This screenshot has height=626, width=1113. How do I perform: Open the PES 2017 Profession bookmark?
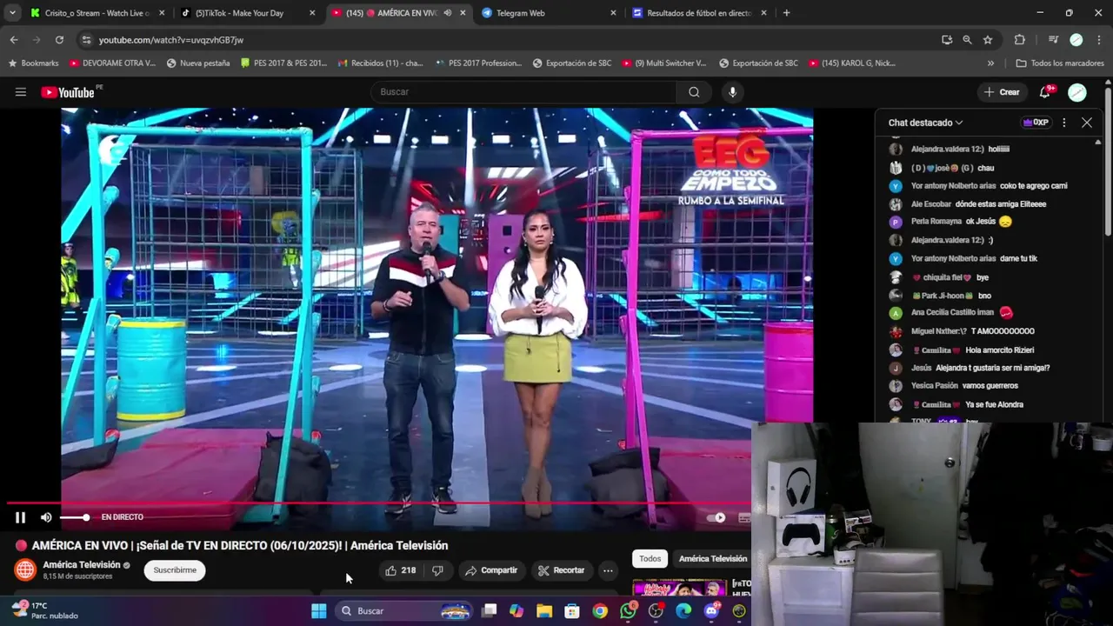tap(478, 63)
